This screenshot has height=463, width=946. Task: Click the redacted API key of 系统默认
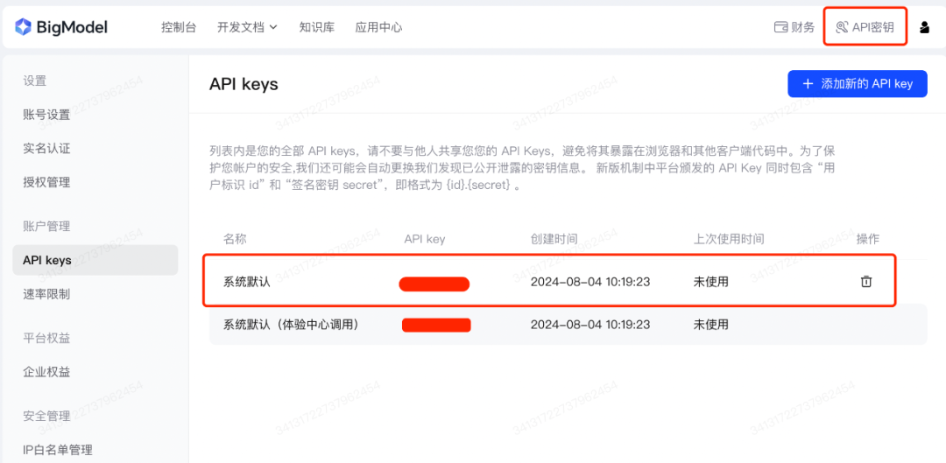[434, 284]
